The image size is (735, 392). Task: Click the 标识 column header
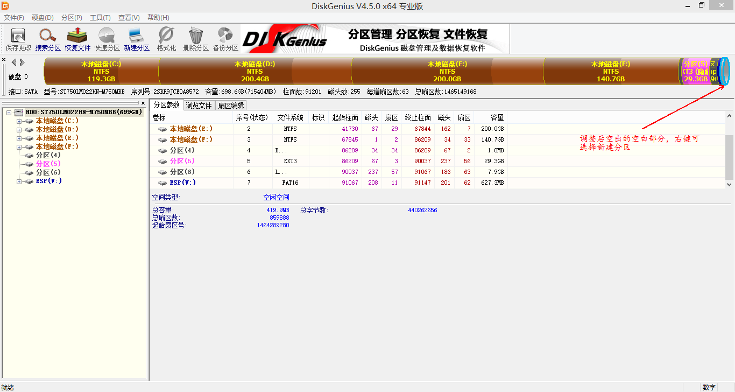pyautogui.click(x=318, y=117)
